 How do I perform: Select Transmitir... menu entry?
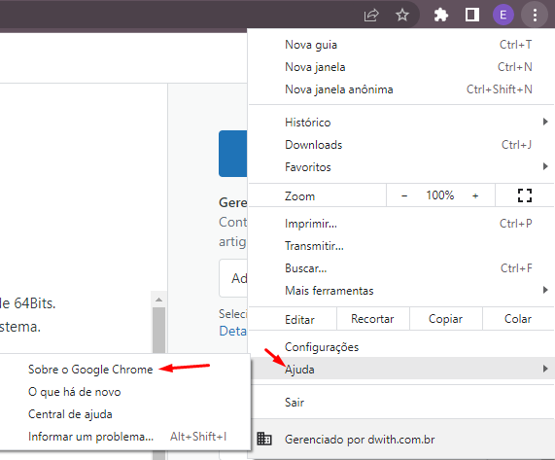(401, 246)
